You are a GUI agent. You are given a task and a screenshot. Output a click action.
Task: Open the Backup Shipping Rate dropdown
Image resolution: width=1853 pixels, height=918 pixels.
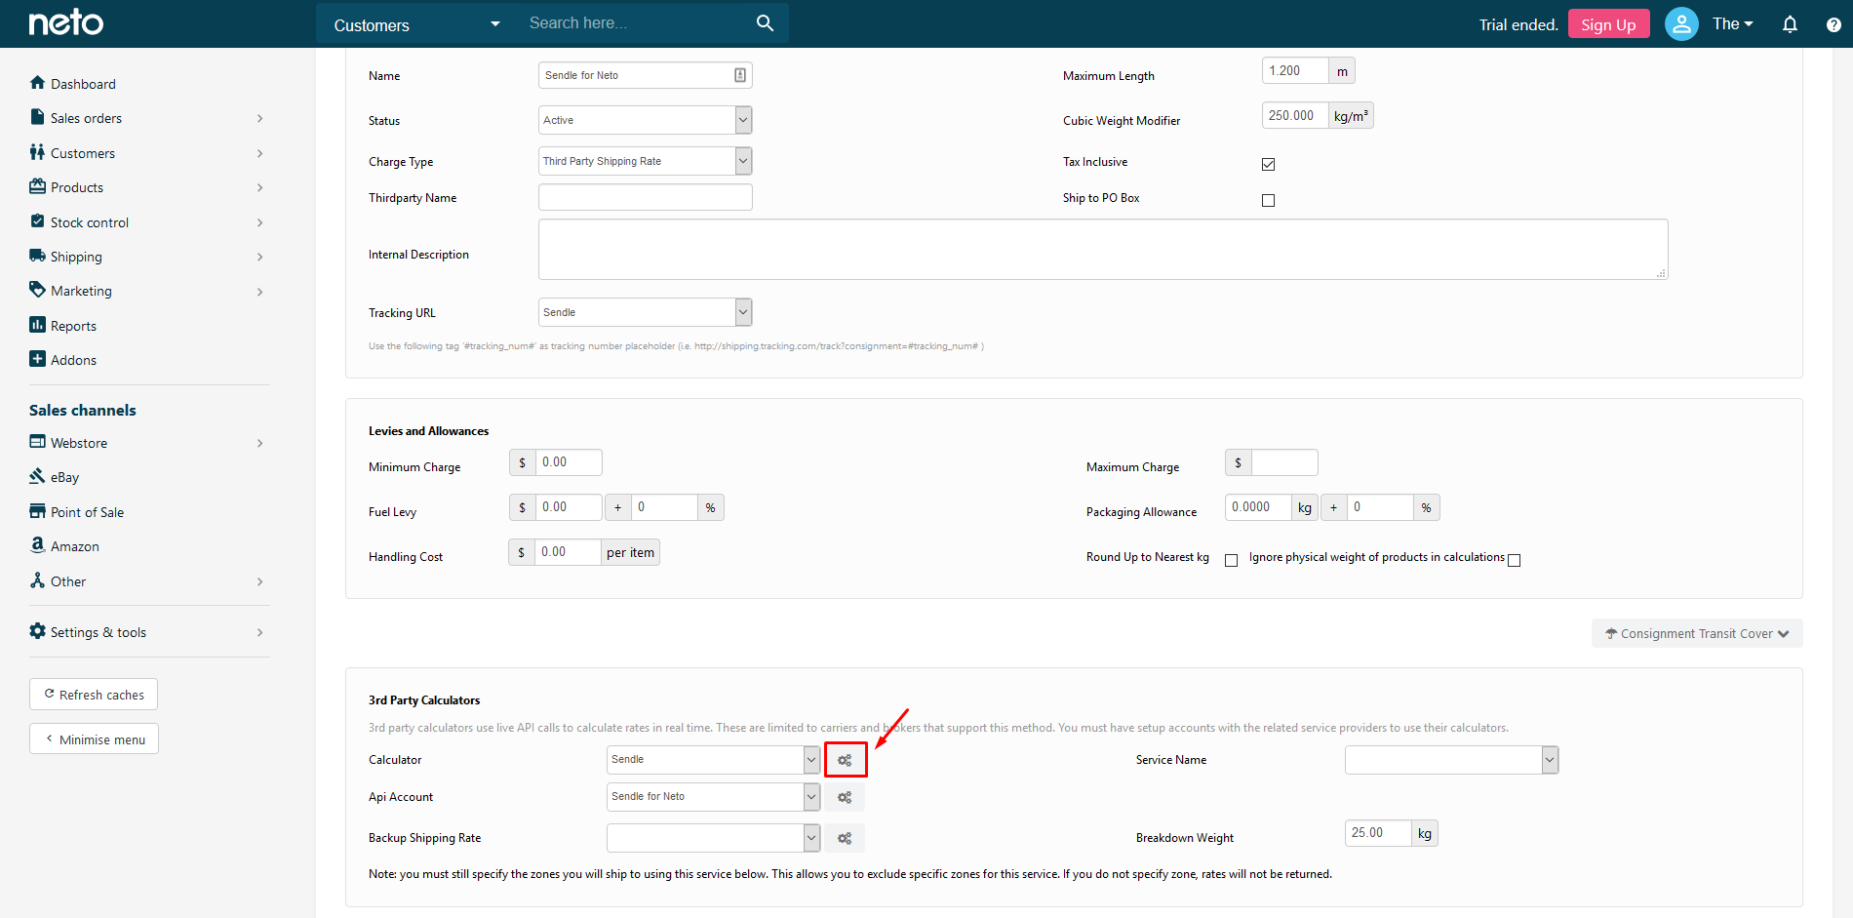(713, 838)
